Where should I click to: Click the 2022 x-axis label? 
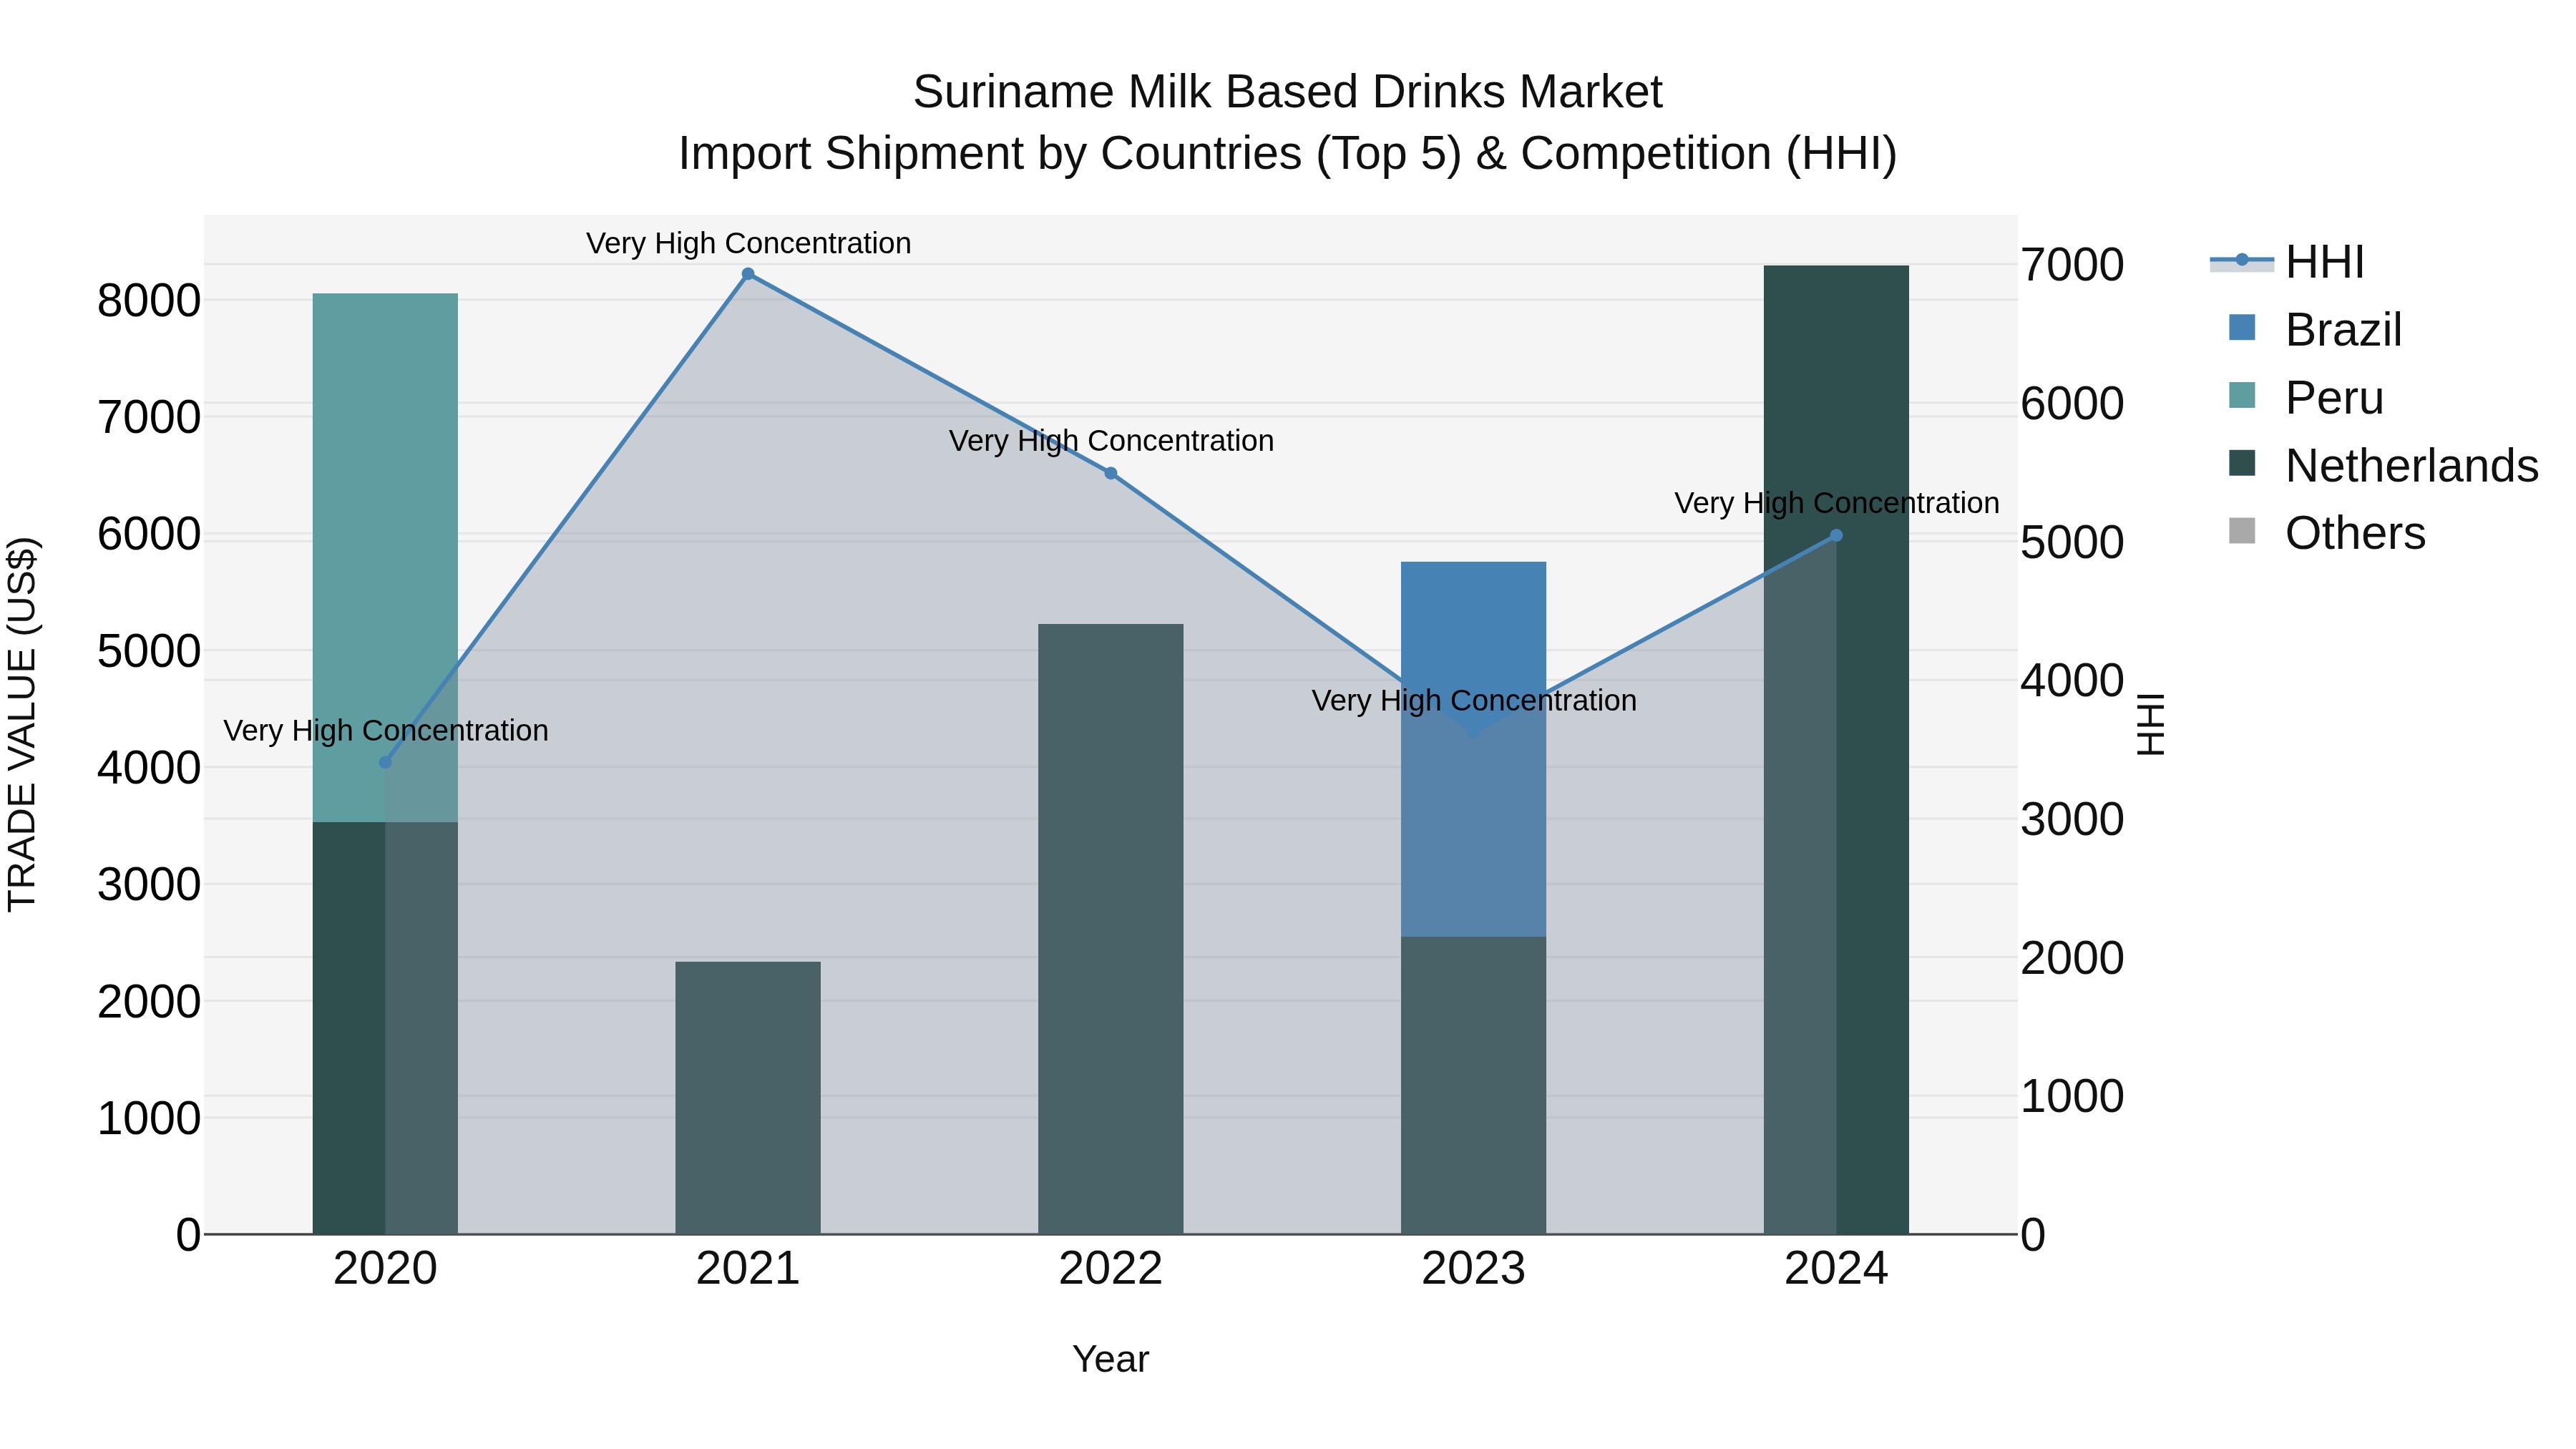(x=1111, y=1269)
